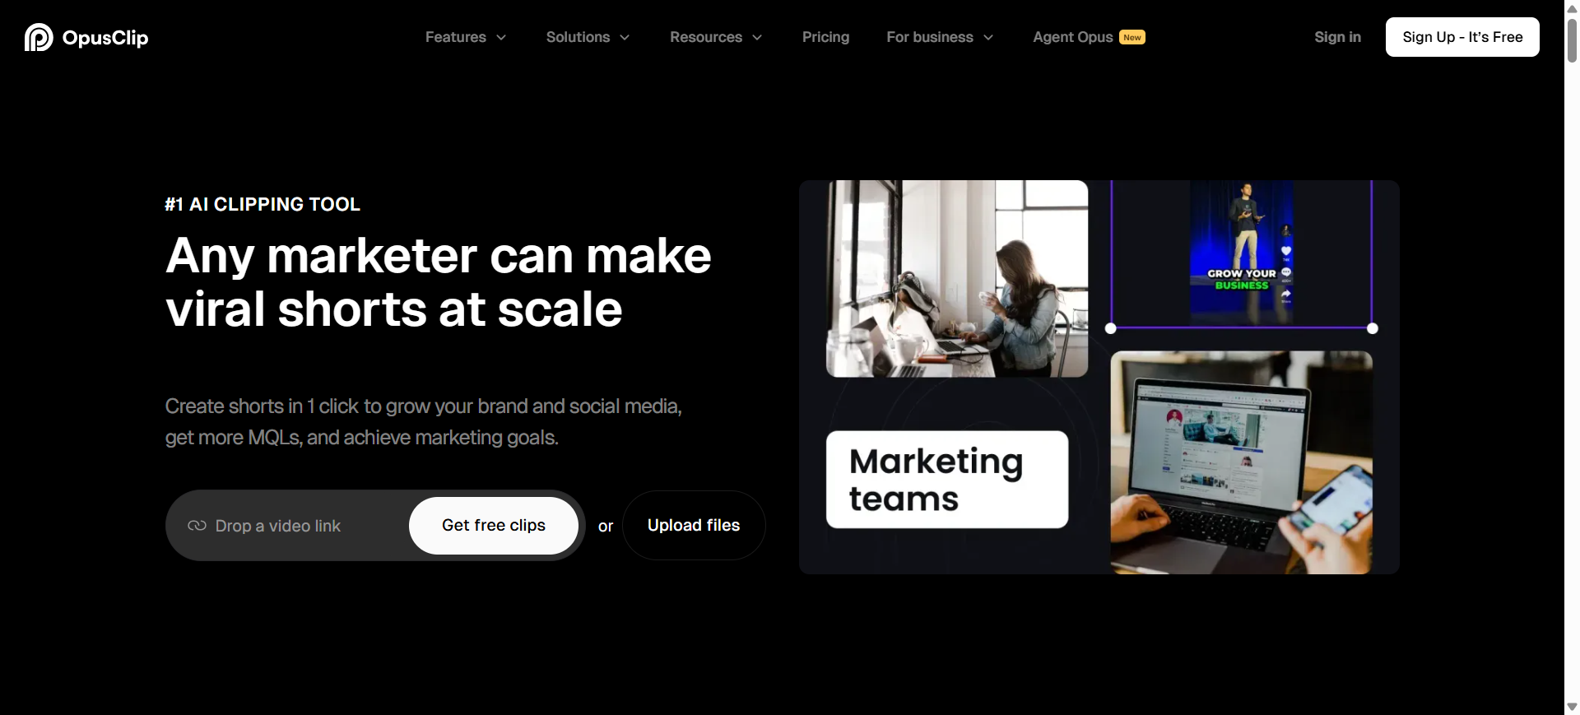Click the heart icon on vertical clip
The image size is (1580, 715).
coord(1286,251)
